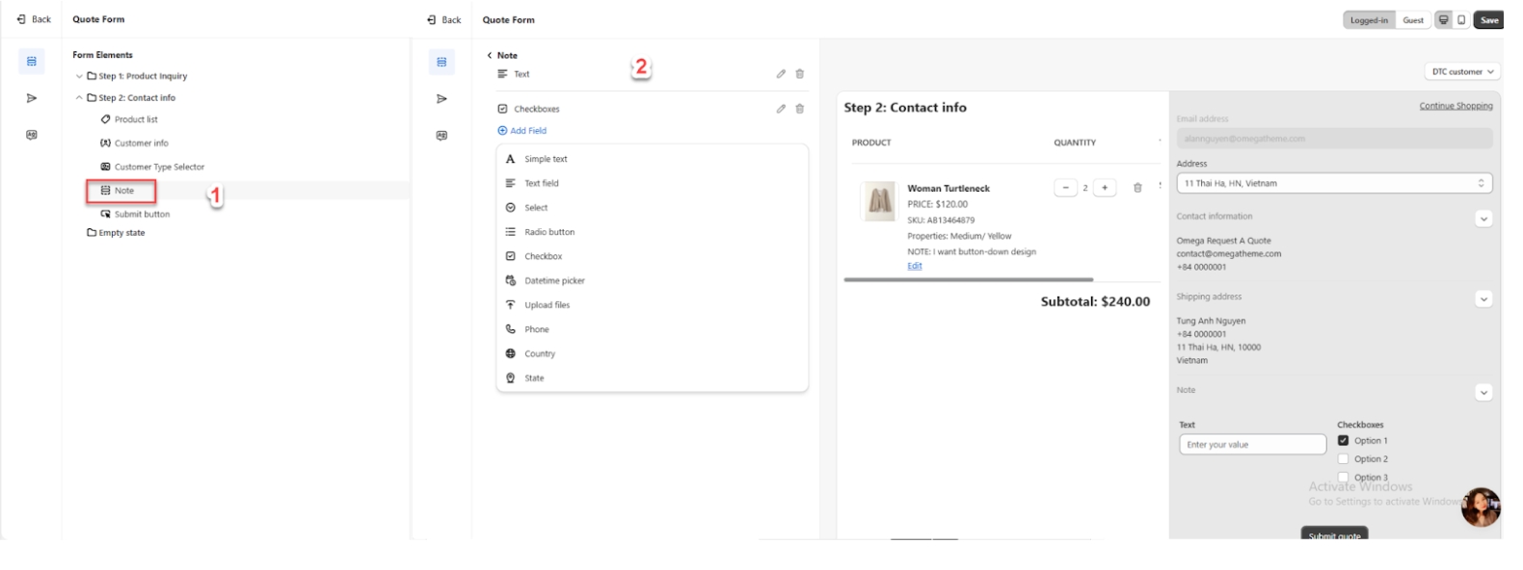Click the Save button
The image size is (1523, 570).
(1489, 20)
